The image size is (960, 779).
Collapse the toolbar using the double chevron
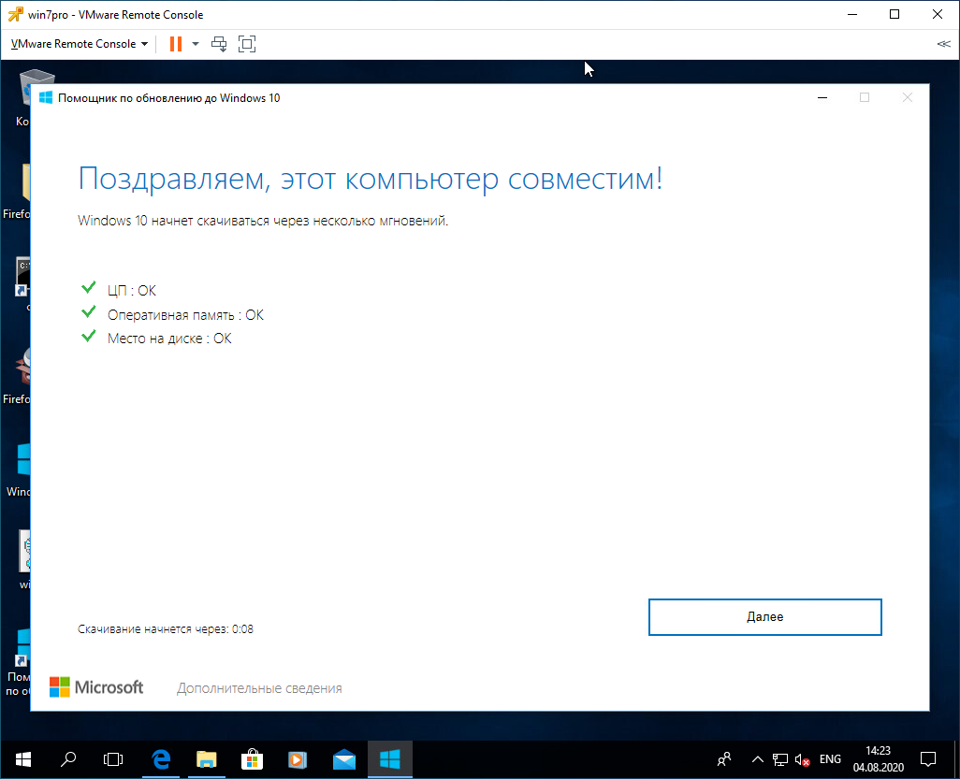point(943,44)
